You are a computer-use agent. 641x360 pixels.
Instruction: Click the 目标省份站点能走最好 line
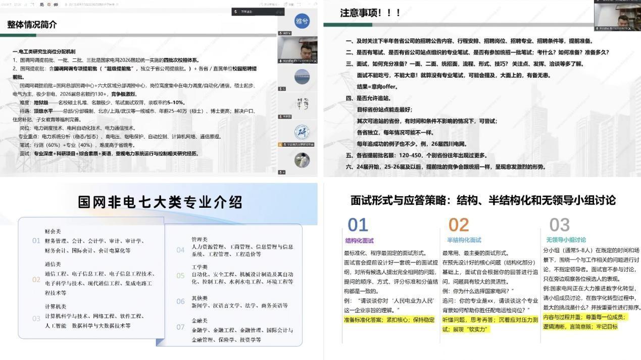385,109
